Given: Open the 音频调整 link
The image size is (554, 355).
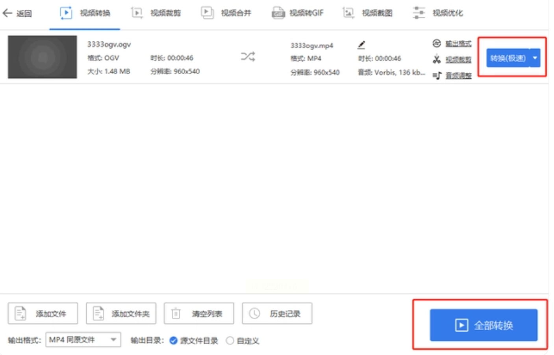Looking at the screenshot, I should 458,75.
